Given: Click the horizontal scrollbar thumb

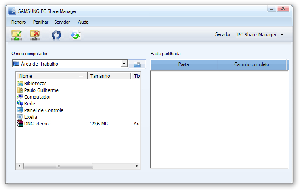Looking at the screenshot, I should pyautogui.click(x=58, y=166).
